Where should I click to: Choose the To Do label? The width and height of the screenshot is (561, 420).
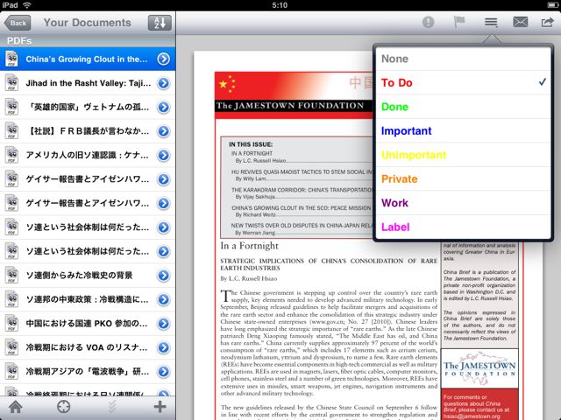[x=463, y=82]
